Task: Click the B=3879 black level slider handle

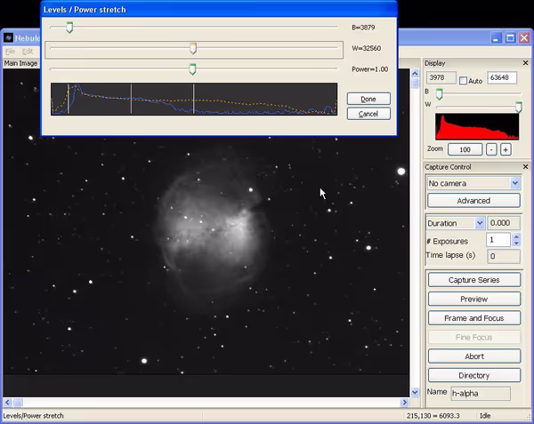Action: tap(69, 28)
